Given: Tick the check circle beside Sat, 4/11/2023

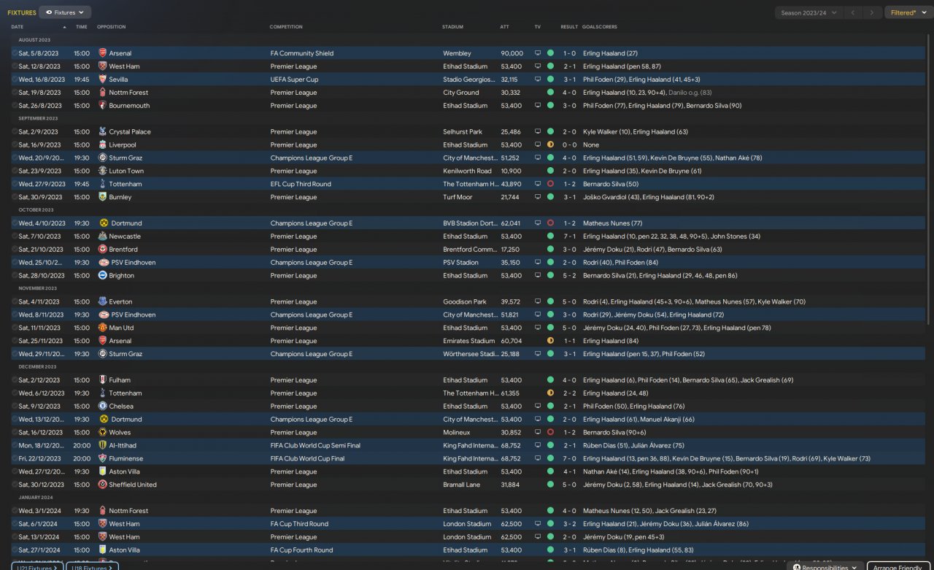Looking at the screenshot, I should tap(15, 301).
